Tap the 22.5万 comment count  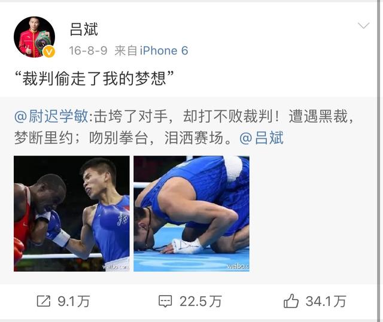pyautogui.click(x=200, y=301)
